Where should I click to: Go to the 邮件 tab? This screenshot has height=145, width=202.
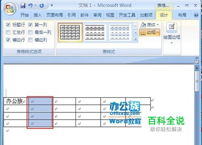(x=84, y=15)
